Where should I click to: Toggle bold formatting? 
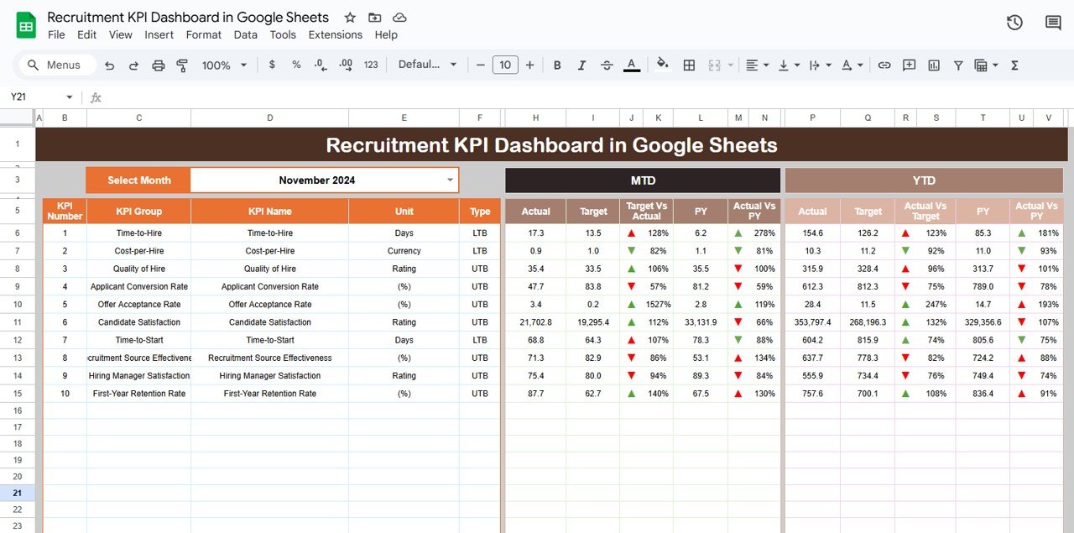tap(556, 65)
